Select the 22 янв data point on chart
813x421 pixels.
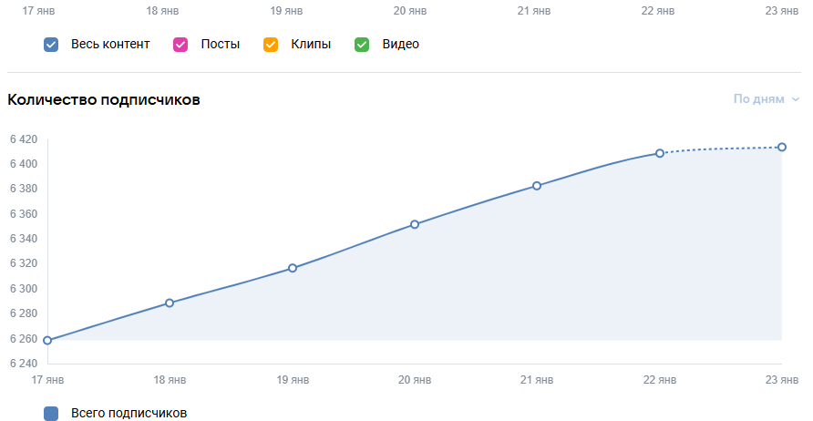pyautogui.click(x=660, y=153)
